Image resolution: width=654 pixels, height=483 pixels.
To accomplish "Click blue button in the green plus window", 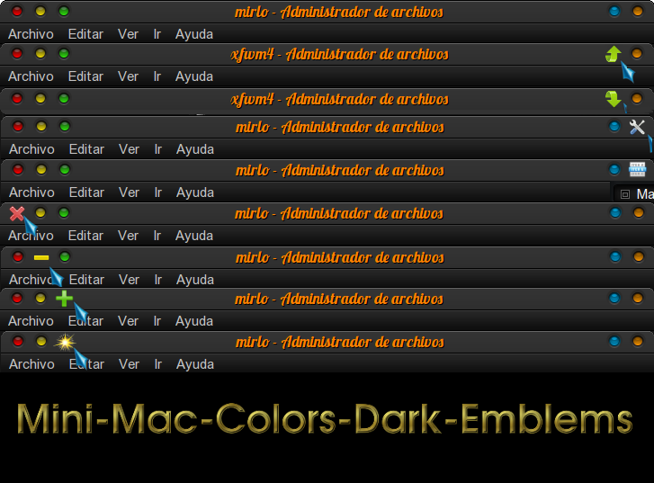I will [614, 298].
